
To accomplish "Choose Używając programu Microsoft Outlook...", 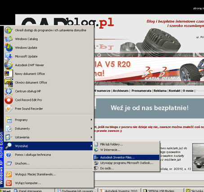I will (x=127, y=163).
